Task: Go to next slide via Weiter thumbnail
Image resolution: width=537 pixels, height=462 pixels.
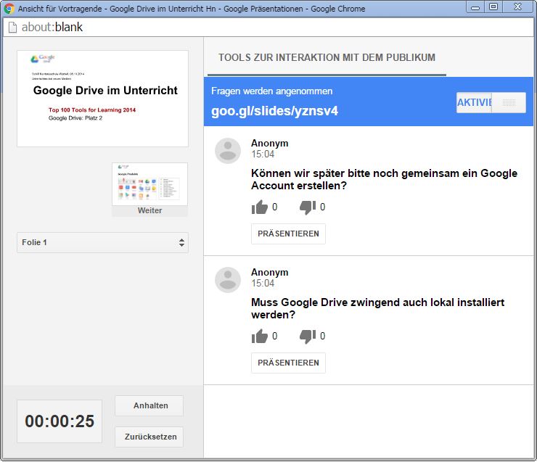Action: pyautogui.click(x=149, y=189)
